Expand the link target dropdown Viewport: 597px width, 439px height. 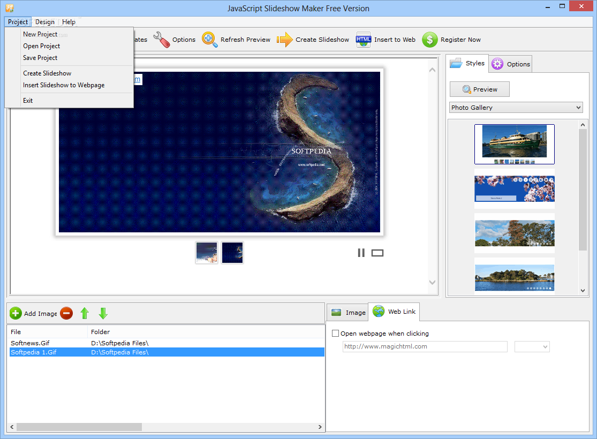(532, 347)
